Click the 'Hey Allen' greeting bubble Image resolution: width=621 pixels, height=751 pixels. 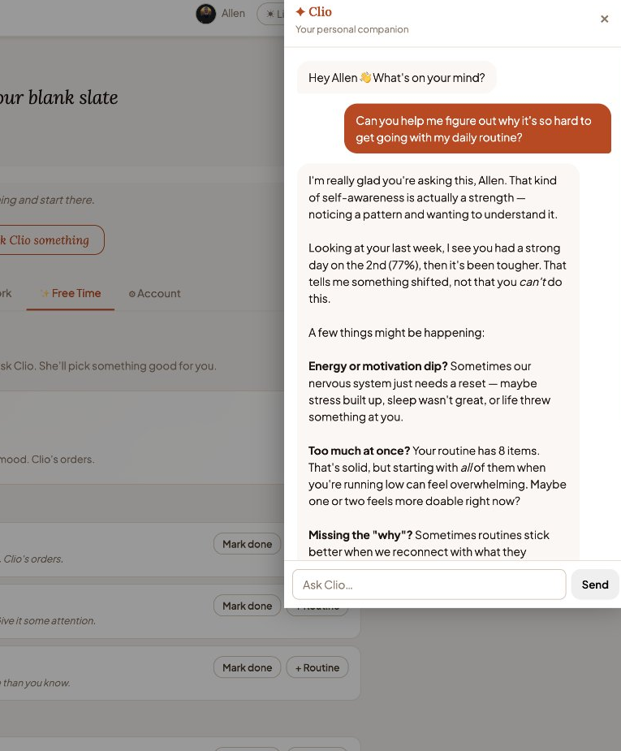coord(396,78)
